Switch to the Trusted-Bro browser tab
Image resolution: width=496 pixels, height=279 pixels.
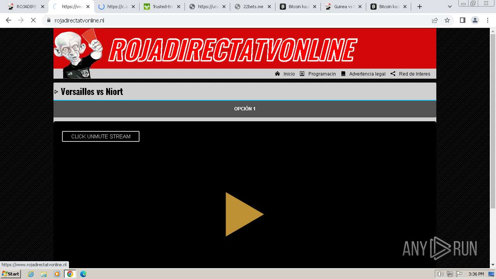click(162, 7)
